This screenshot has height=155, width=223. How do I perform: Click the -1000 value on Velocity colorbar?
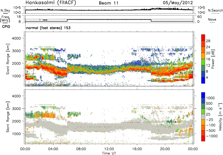tap(212, 136)
